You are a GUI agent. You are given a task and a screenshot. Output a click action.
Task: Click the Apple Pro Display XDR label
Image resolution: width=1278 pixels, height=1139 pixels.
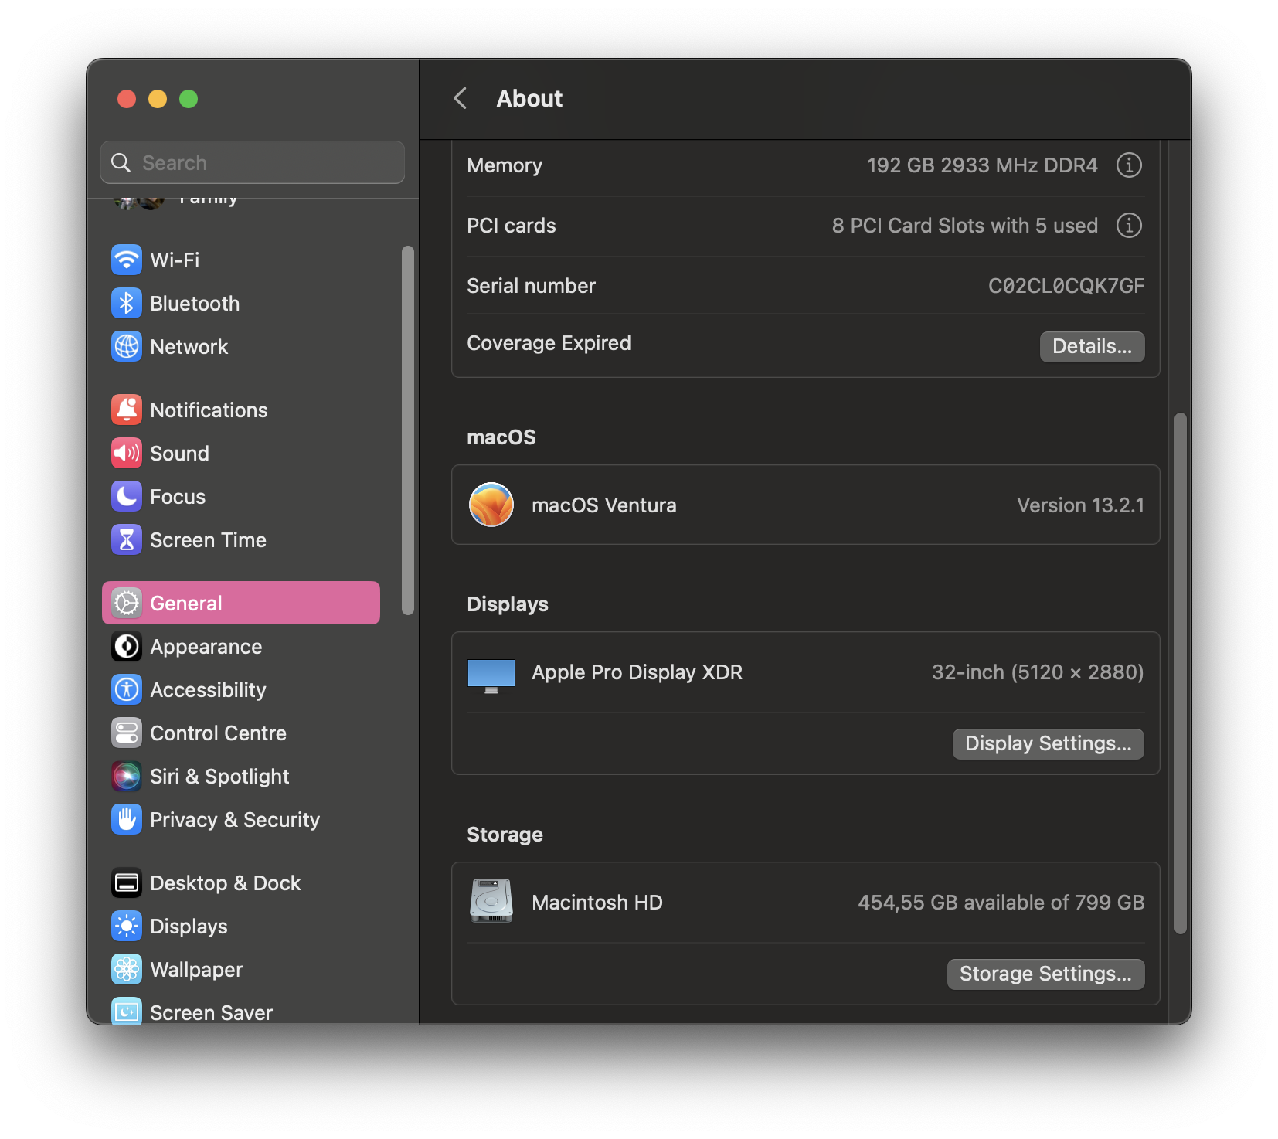tap(637, 672)
